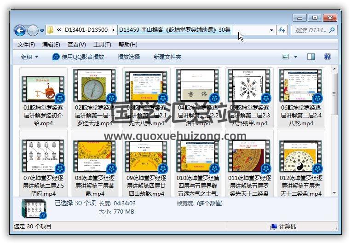The width and height of the screenshot is (351, 244).
Task: Open the view options dropdown arrow
Action: click(x=295, y=57)
